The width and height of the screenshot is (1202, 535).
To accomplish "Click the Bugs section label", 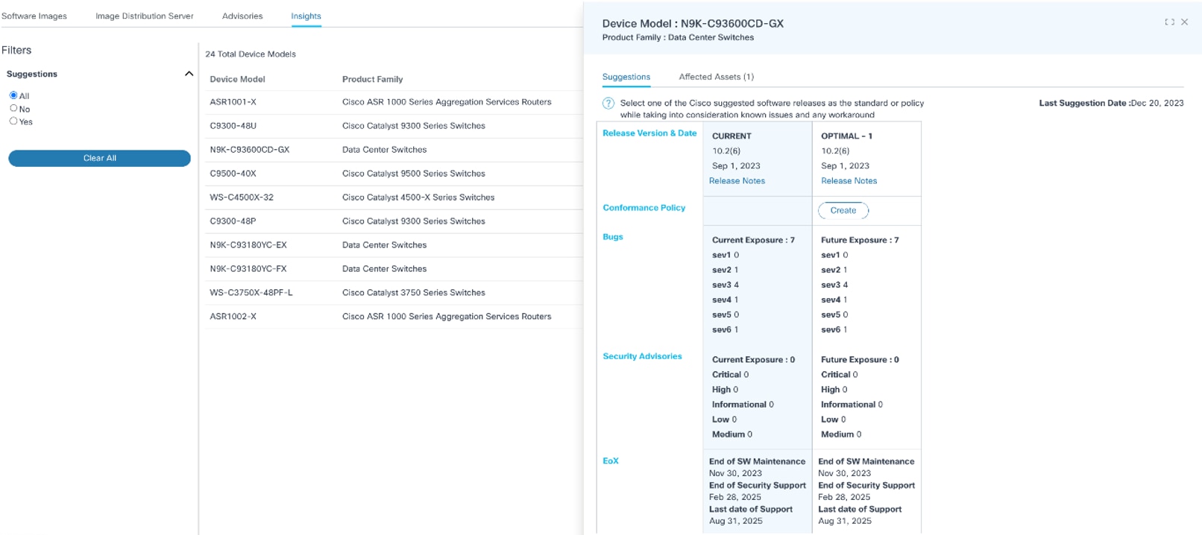I will 613,237.
